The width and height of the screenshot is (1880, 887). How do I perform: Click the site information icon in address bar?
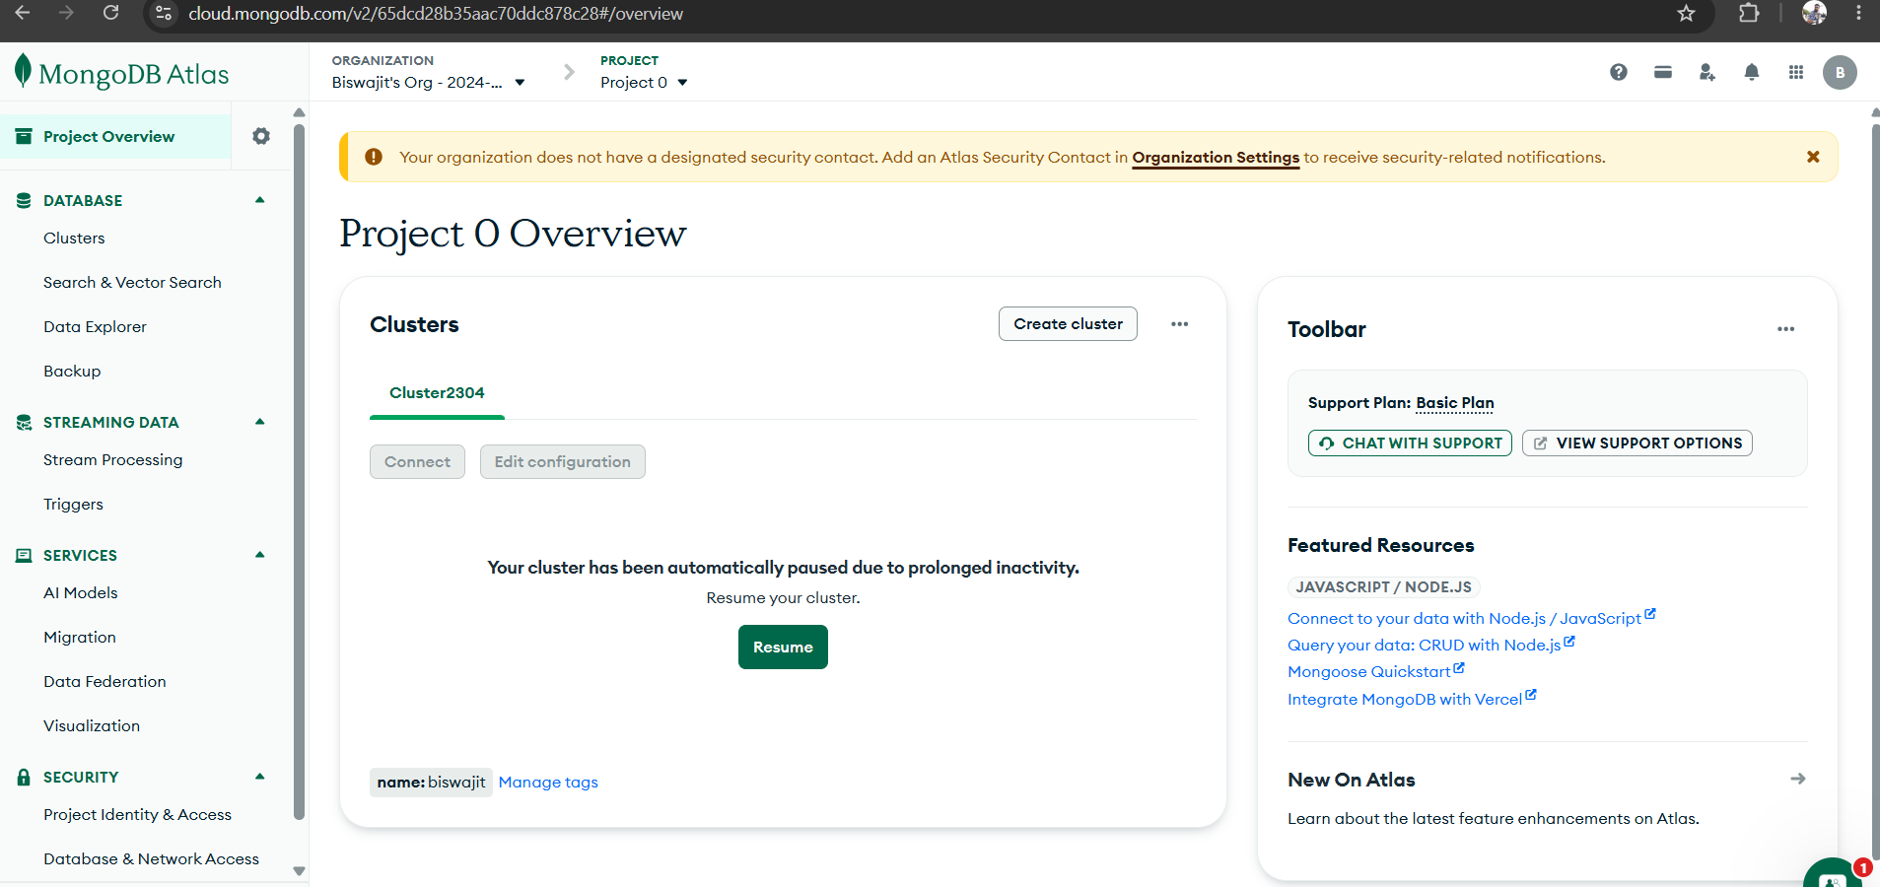click(x=164, y=13)
